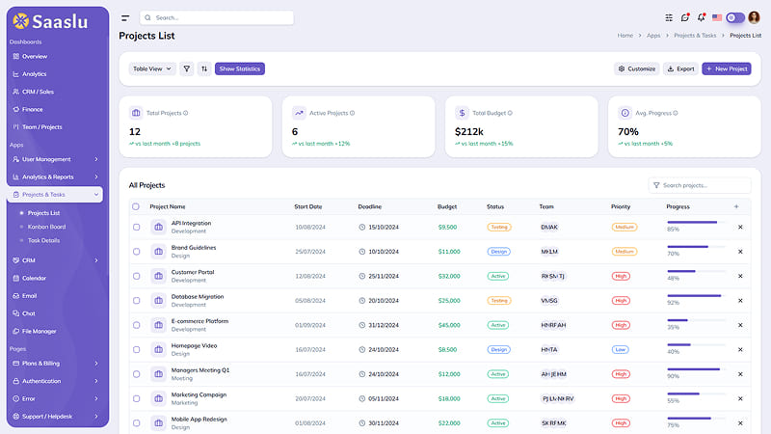Go to Analytics dashboard in sidebar
Viewport: 771px width, 434px height.
click(34, 74)
